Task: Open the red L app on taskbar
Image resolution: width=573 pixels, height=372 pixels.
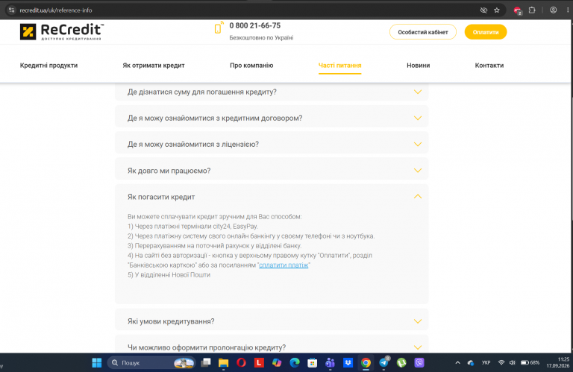Action: click(259, 362)
